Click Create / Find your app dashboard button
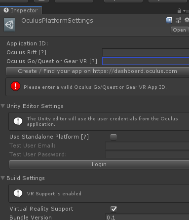Image resolution: width=189 pixels, height=220 pixels. [x=97, y=71]
